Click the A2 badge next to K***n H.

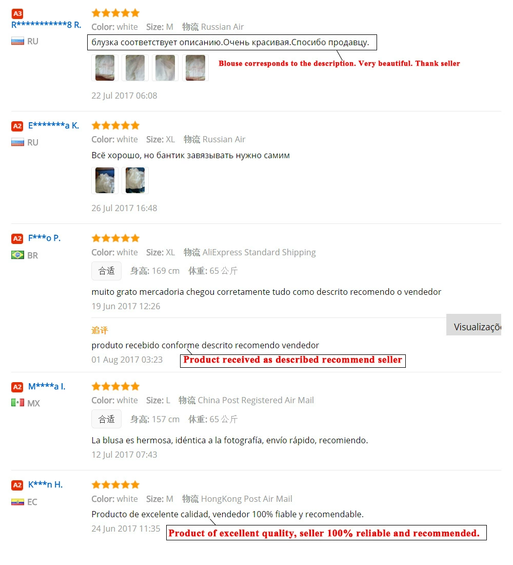click(17, 485)
